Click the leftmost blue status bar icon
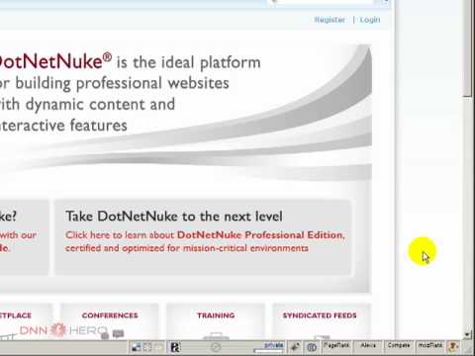Viewport: 475px width, 356px height. 137,347
